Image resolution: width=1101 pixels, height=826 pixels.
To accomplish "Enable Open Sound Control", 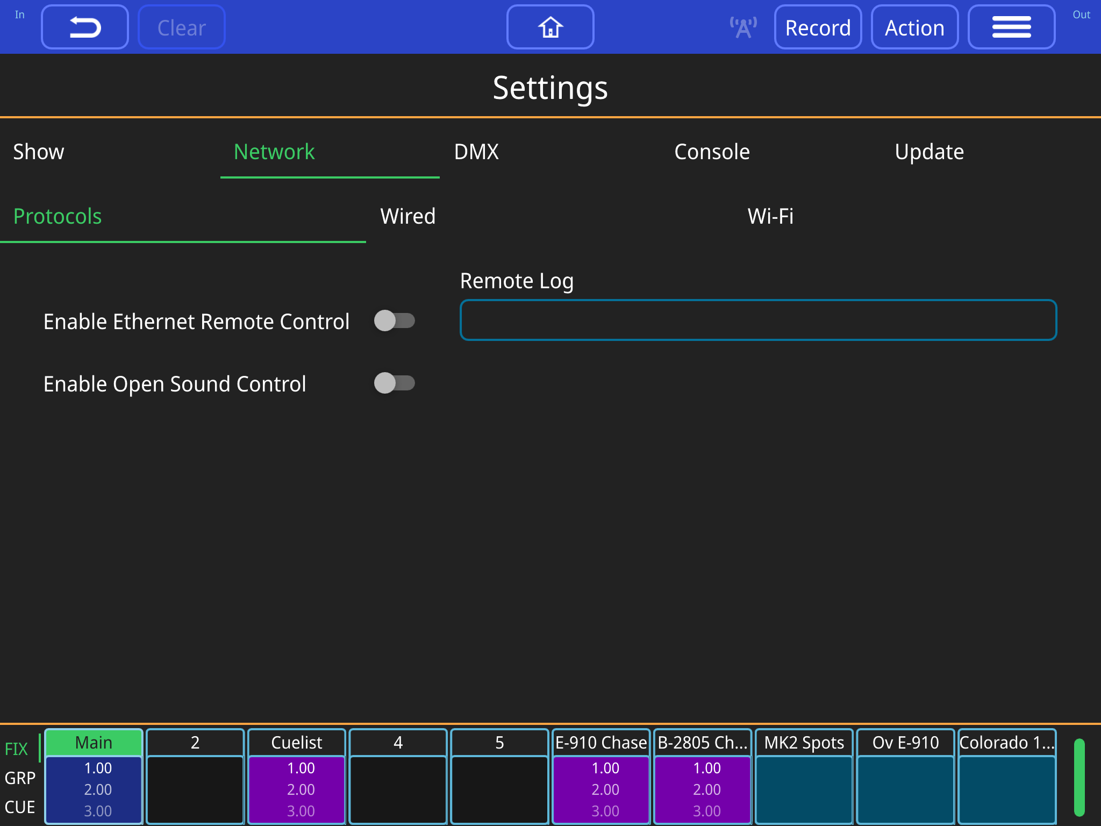I will pyautogui.click(x=395, y=383).
